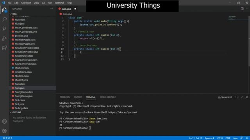Add a new terminal with plus icon
250x140 pixels.
point(235,97)
